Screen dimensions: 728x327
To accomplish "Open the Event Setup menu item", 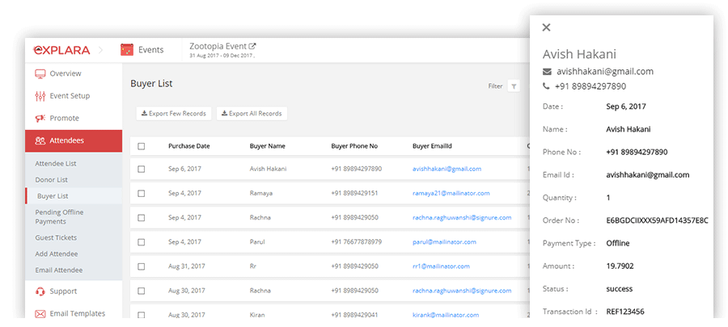I will click(x=74, y=96).
